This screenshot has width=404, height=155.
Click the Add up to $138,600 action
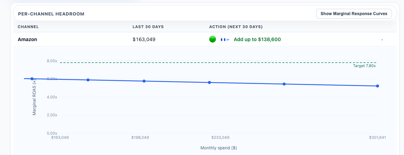[257, 39]
